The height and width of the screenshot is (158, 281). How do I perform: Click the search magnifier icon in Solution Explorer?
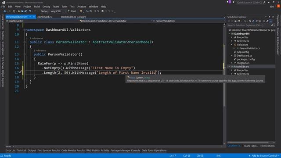(272, 25)
